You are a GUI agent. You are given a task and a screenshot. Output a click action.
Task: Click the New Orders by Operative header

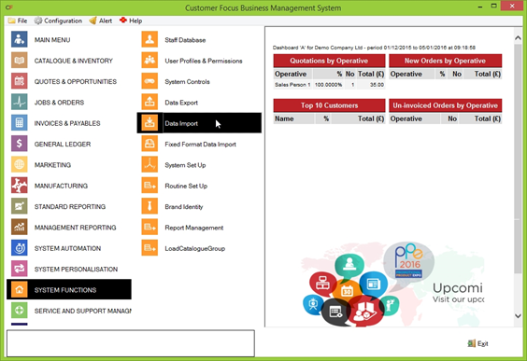[445, 61]
